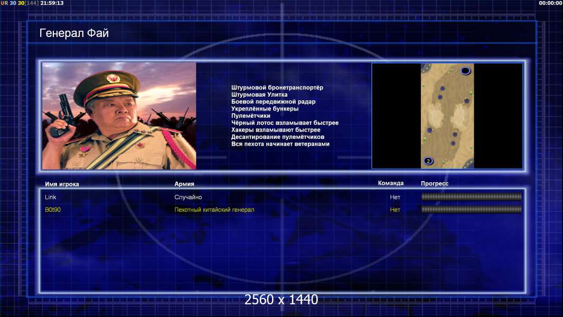
Task: Click the desert map preview thumbnail
Action: point(447,116)
